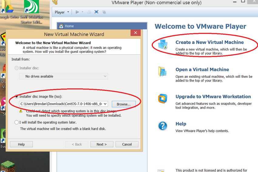Click the wizard Help button

pos(21,144)
